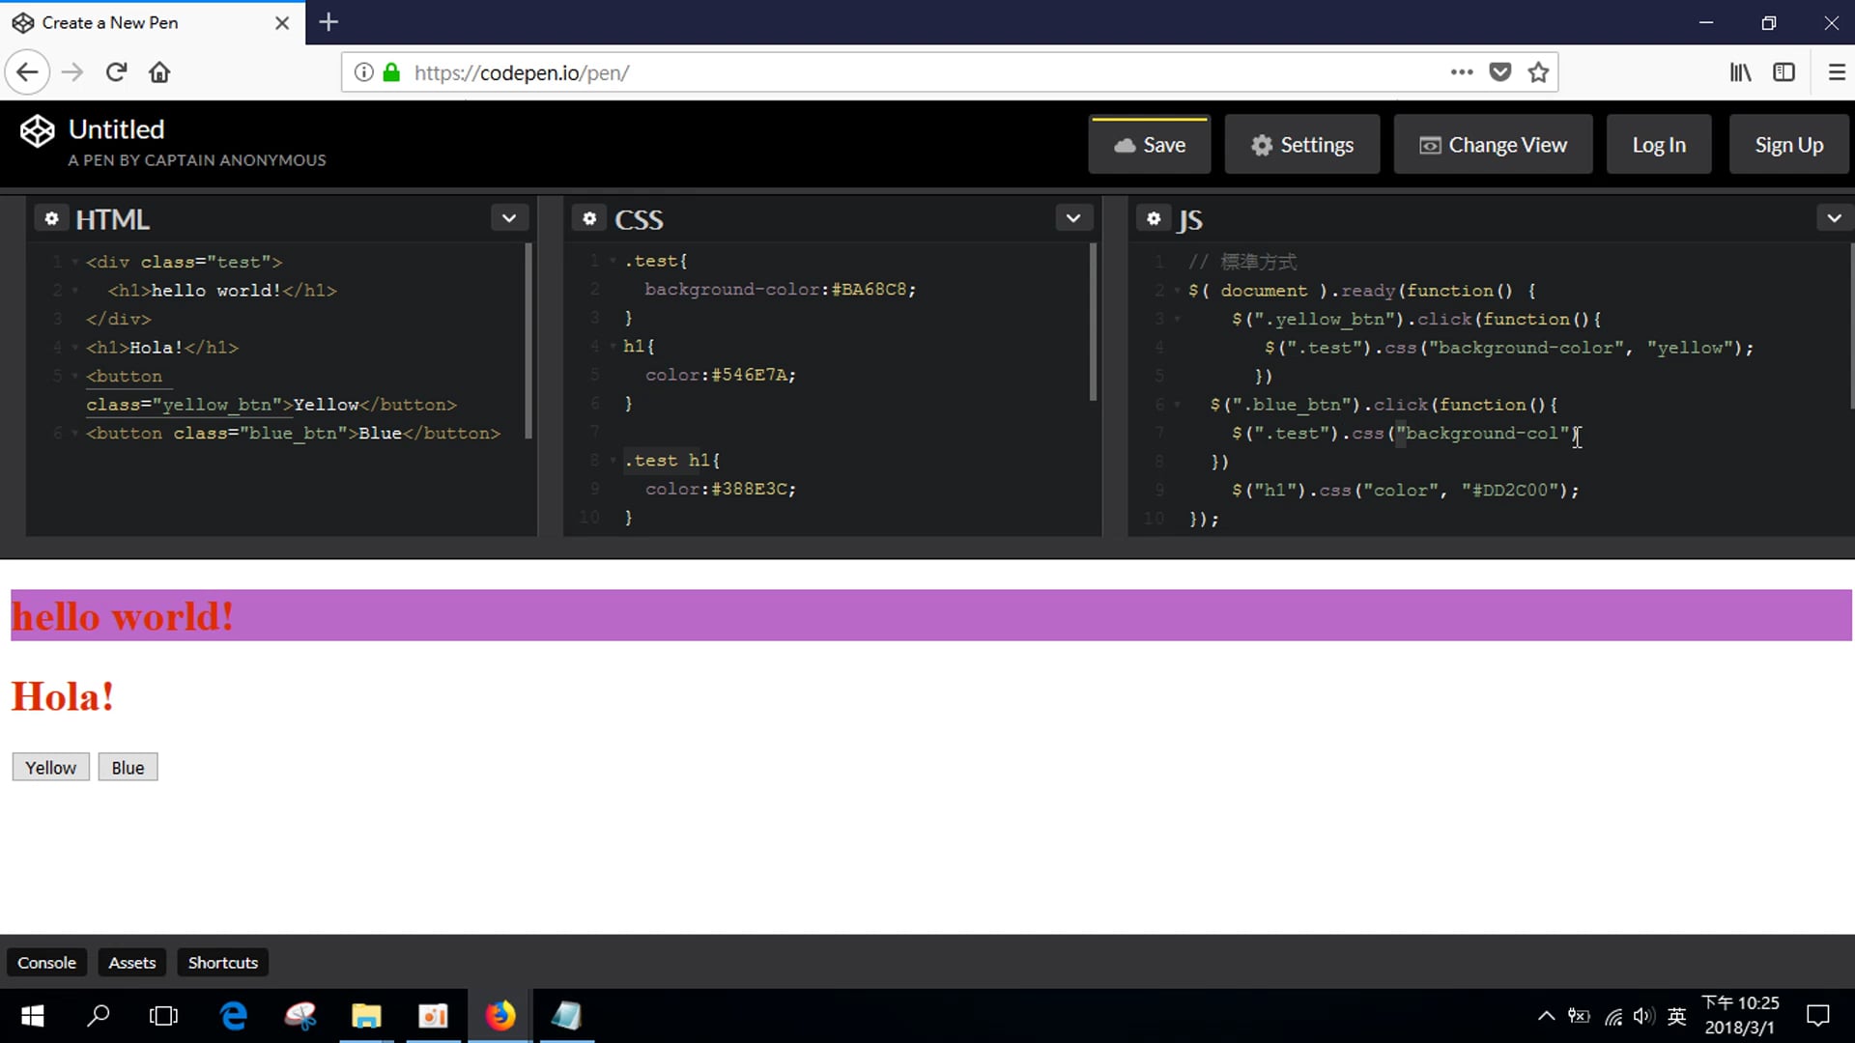Expand the CSS panel dropdown arrow
Image resolution: width=1855 pixels, height=1043 pixels.
1072,218
